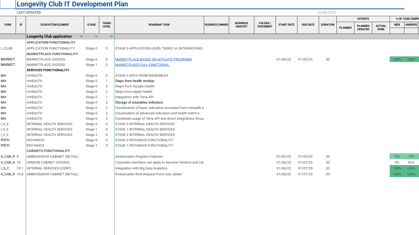419x235 pixels.
Task: Click the Business Owner column header
Action: point(216,25)
